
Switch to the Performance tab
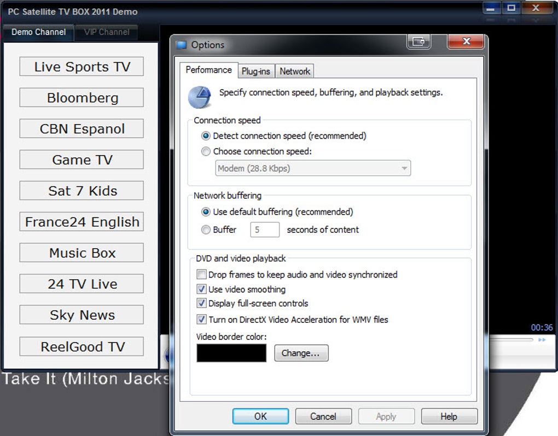[x=208, y=70]
